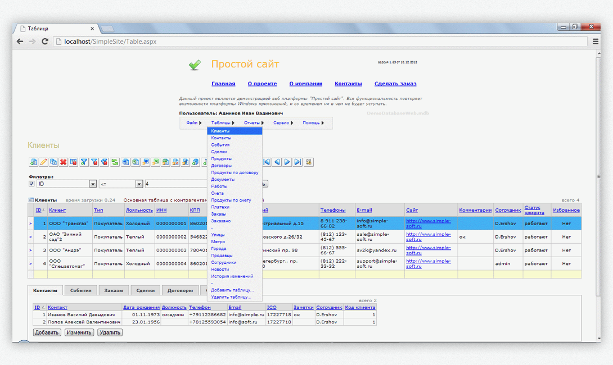Open the О проекте link
Viewport: 613px width, 365px height.
262,84
